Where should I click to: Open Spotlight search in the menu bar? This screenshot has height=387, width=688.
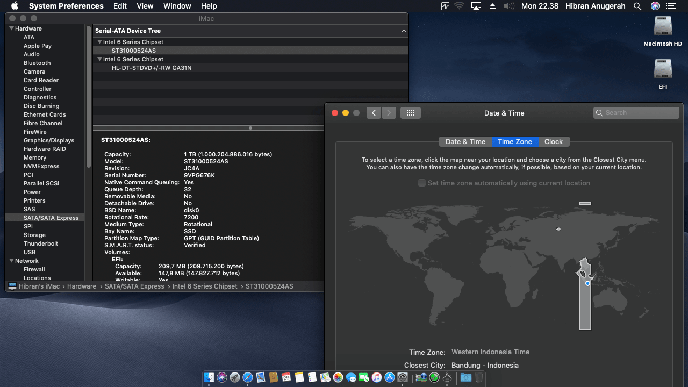click(637, 6)
